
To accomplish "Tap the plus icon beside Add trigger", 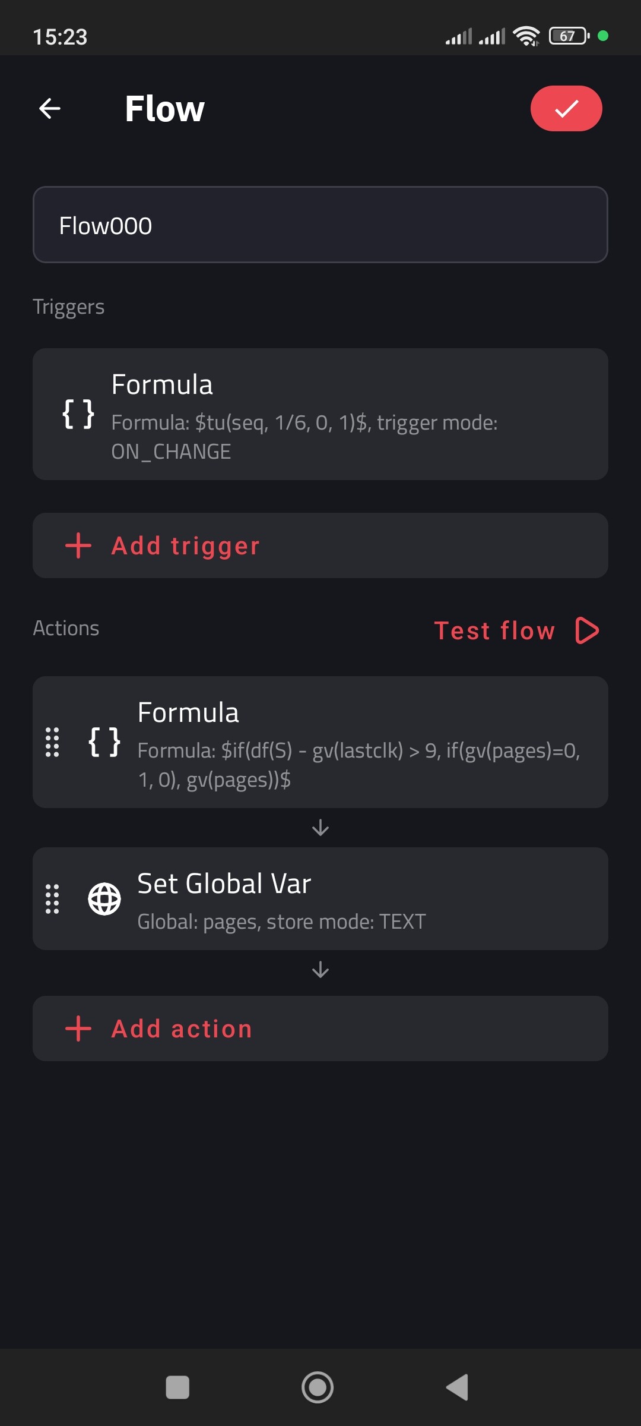I will coord(78,545).
